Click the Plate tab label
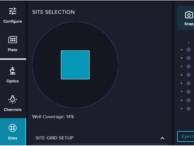Screen dimensions: 194x146 click(13, 50)
